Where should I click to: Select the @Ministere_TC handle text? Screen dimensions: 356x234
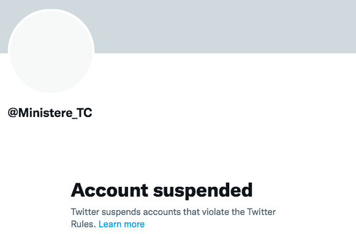coord(50,113)
